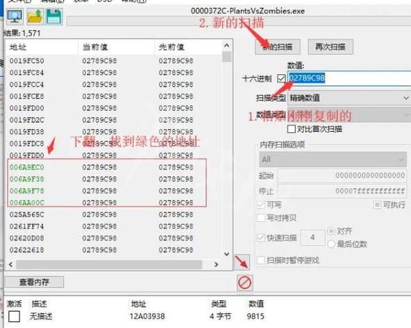The width and height of the screenshot is (411, 328).
Task: Click the 再次扫描 next scan button
Action: tap(330, 47)
